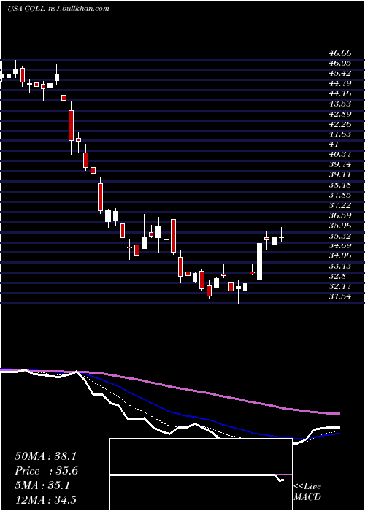Click the long red candle near 42.89
365x511 pixels.
point(71,126)
